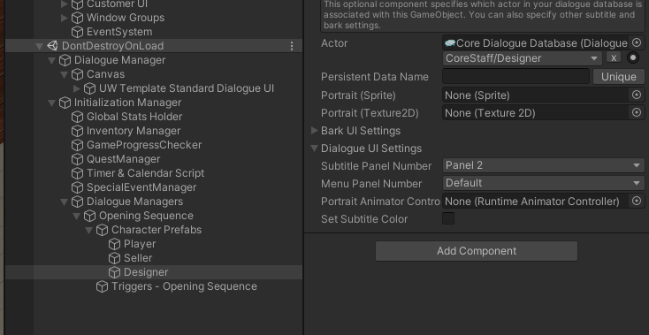This screenshot has height=335, width=649.
Task: Click the Window Groups cube icon
Action: (77, 18)
